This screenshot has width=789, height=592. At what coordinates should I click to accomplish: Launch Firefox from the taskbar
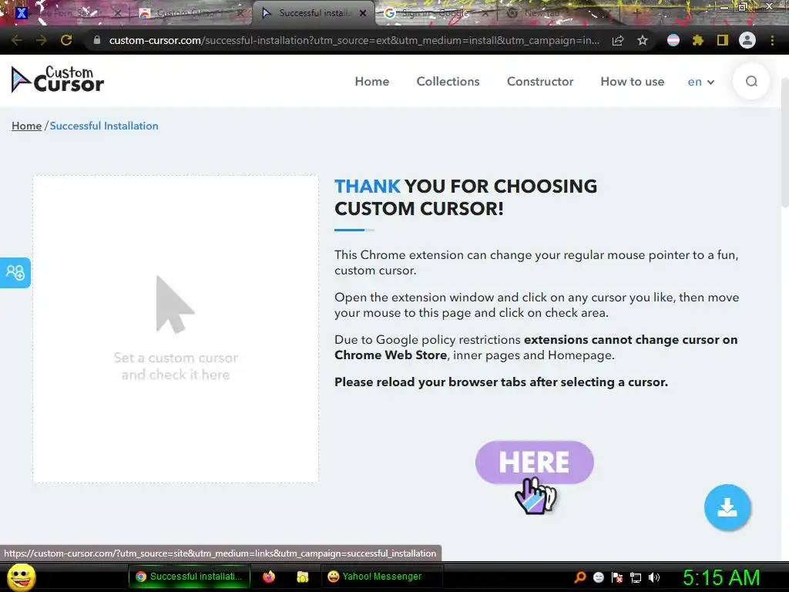click(269, 577)
